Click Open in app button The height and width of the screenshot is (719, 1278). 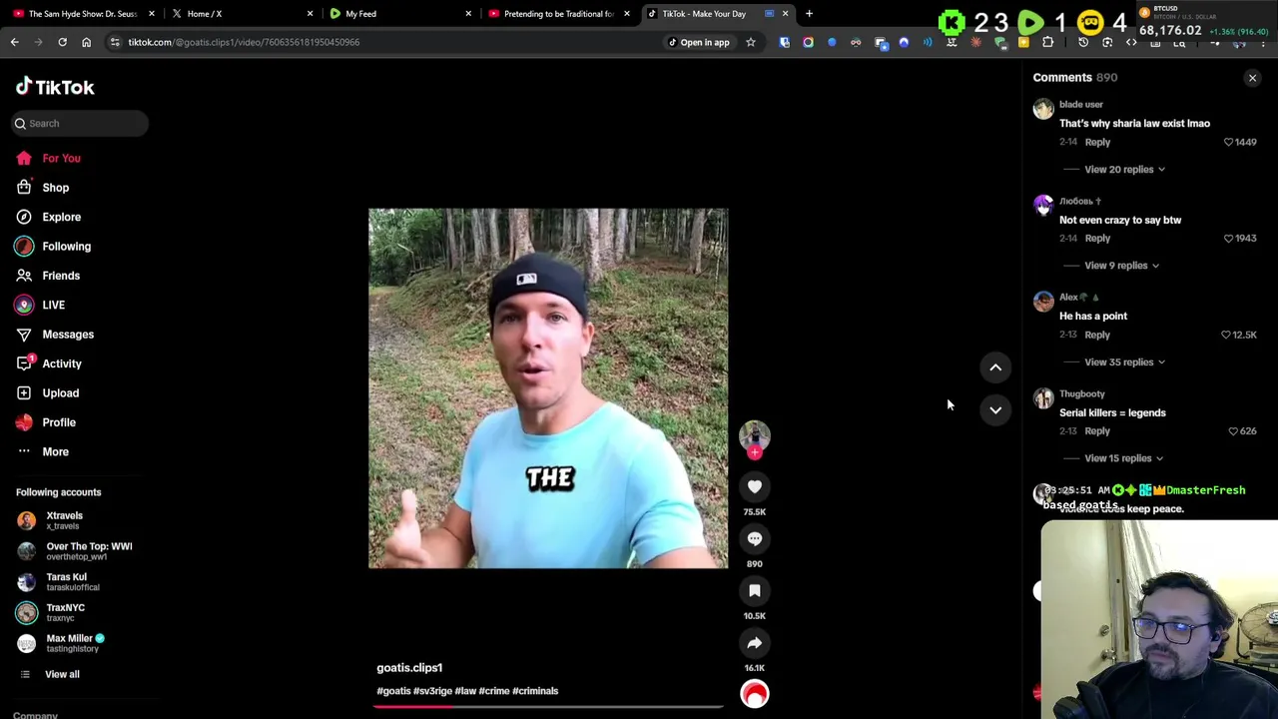tap(699, 42)
